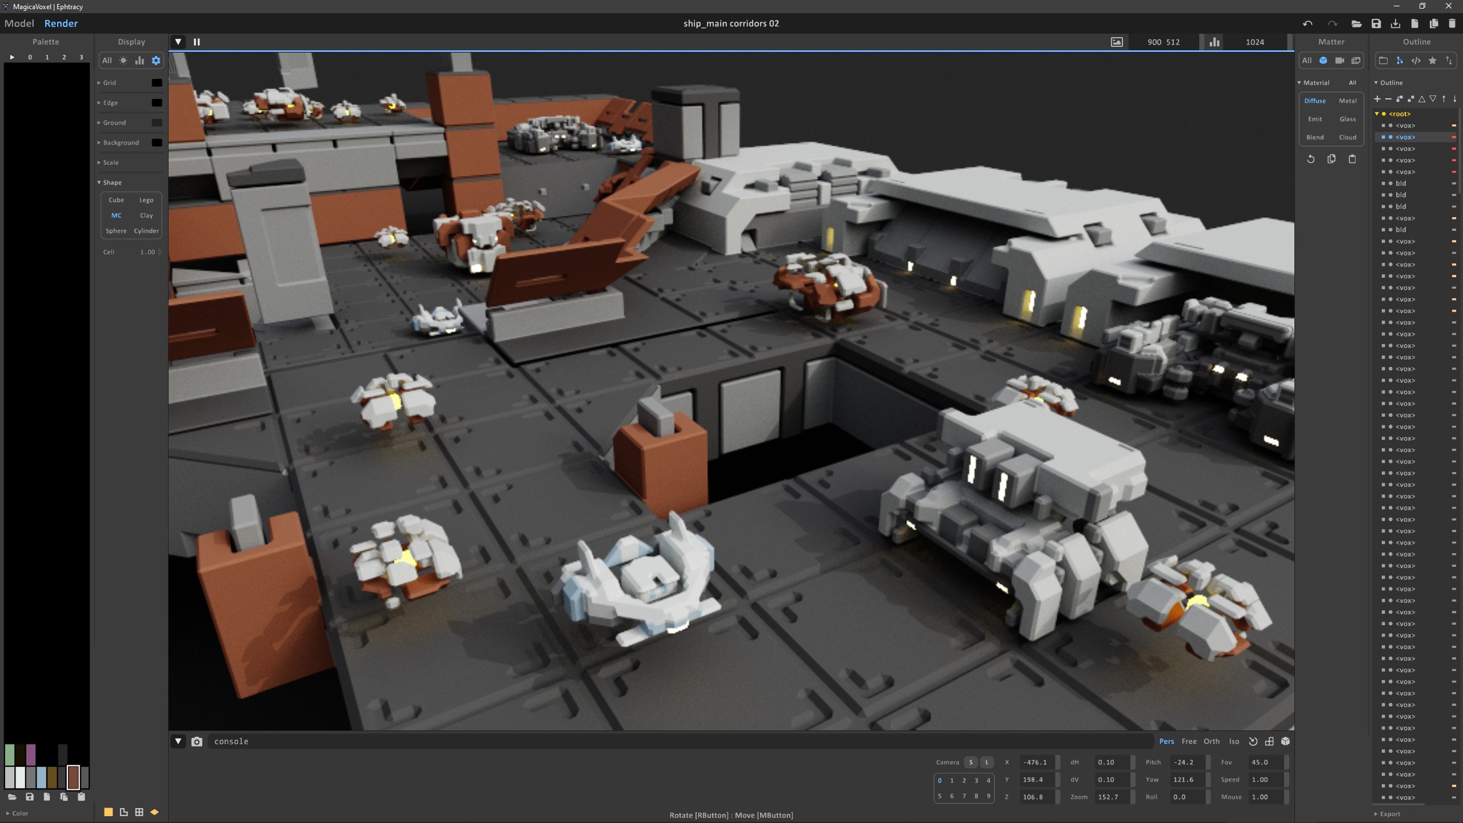Open the folder icon in the Outline panel
This screenshot has height=823, width=1463.
click(1383, 61)
